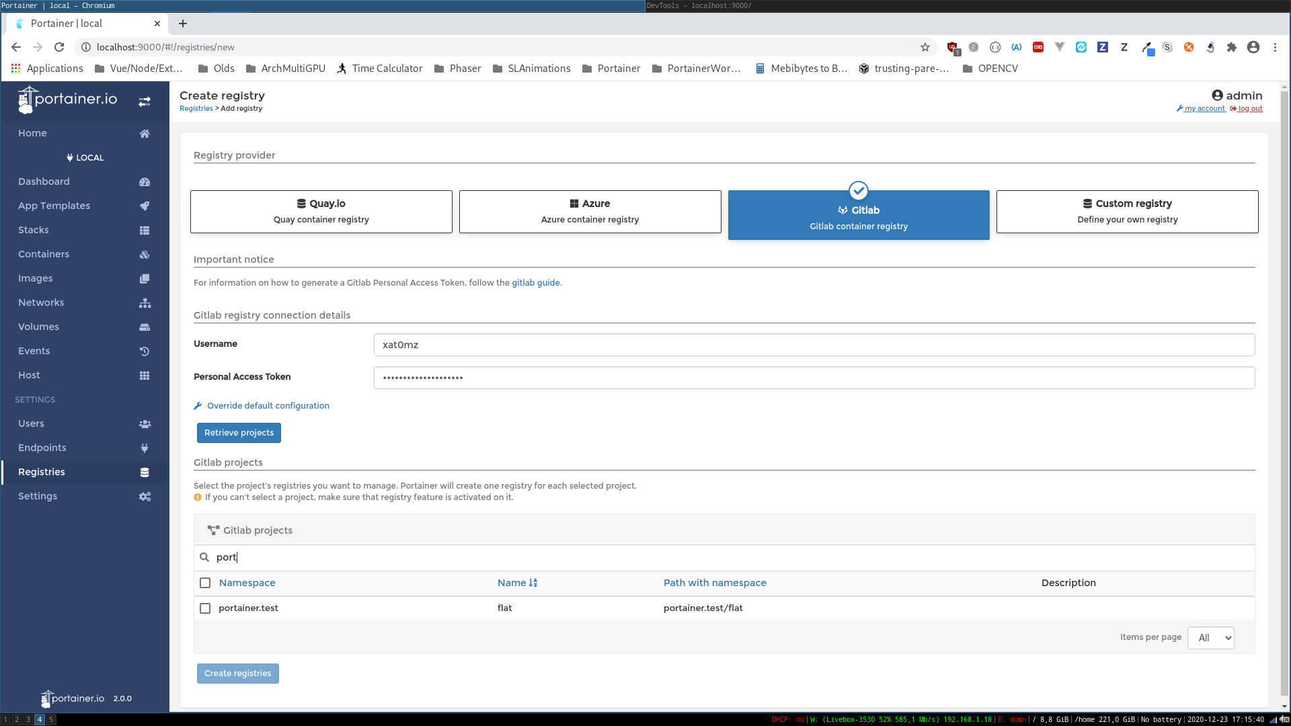Click the App Templates rocket icon
The image size is (1291, 726).
tap(145, 206)
